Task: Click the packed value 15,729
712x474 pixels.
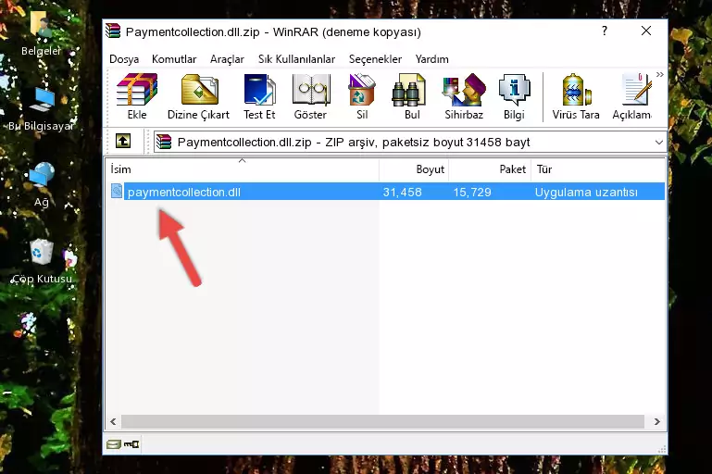Action: click(x=472, y=192)
